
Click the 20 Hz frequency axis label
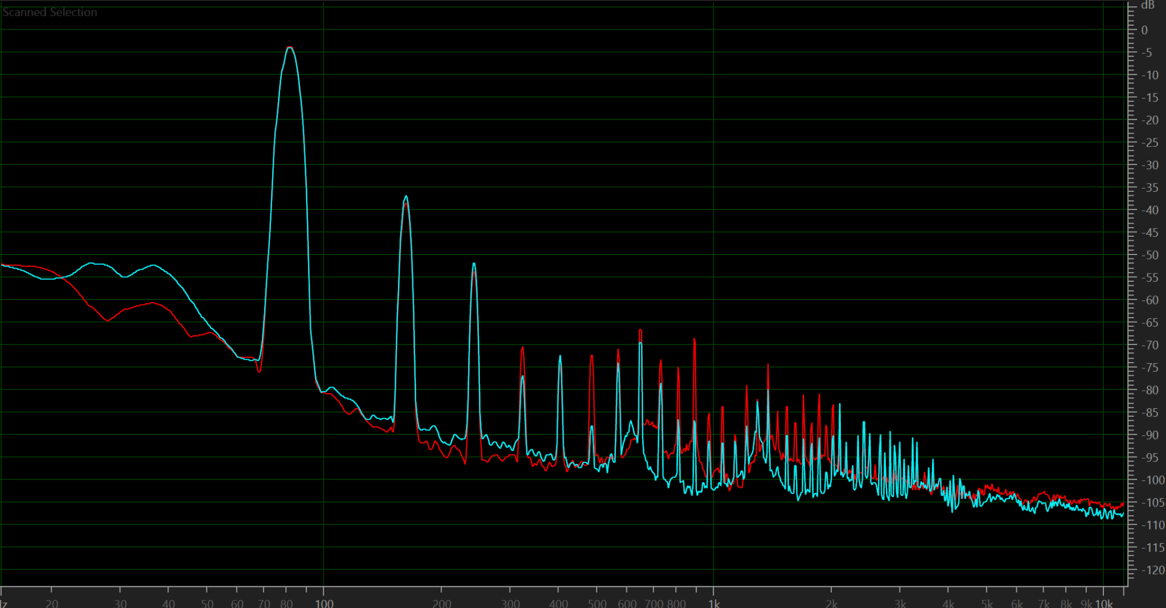pyautogui.click(x=52, y=603)
